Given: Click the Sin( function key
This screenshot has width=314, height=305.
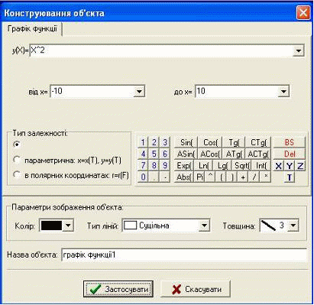Looking at the screenshot, I should coord(186,142).
